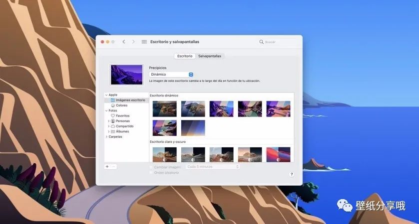Select the Colores sidebar item
This screenshot has width=419, height=224.
pos(122,105)
